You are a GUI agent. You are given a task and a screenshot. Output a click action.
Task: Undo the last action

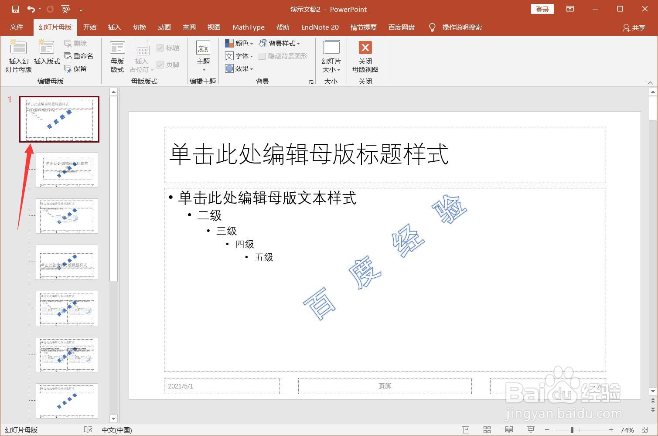[31, 9]
